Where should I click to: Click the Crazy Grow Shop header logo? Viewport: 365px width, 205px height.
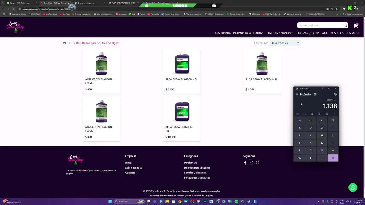[x=15, y=27]
